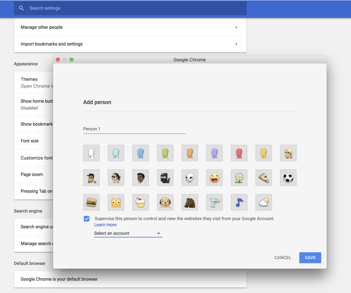This screenshot has height=293, width=351.
Task: Click Page zoom setting row
Action: pyautogui.click(x=34, y=174)
